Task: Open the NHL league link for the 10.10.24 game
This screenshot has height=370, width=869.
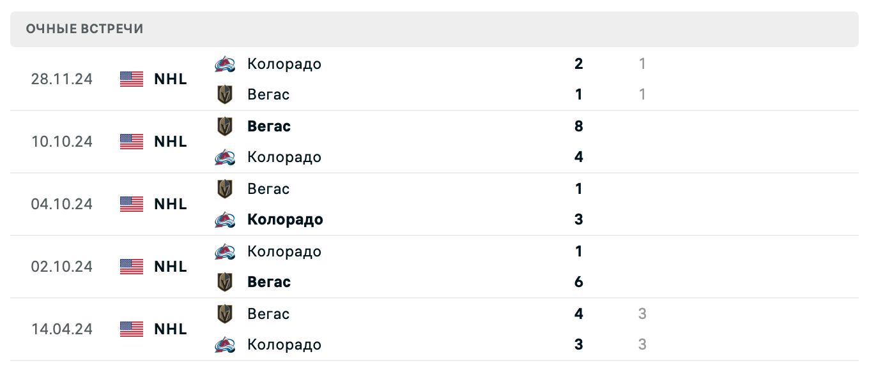Action: point(170,142)
